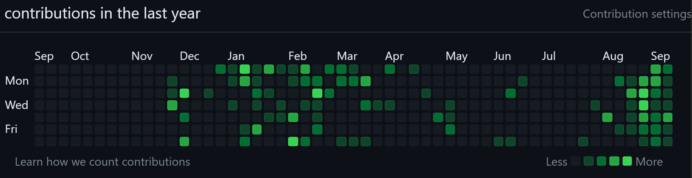
Task: Click the Jan month label
Action: click(x=236, y=56)
